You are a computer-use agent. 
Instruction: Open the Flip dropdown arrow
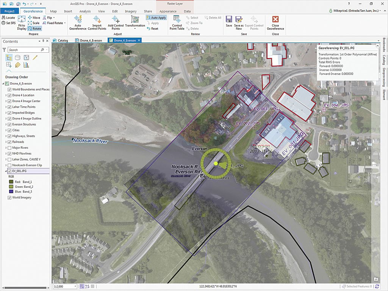tap(54, 17)
